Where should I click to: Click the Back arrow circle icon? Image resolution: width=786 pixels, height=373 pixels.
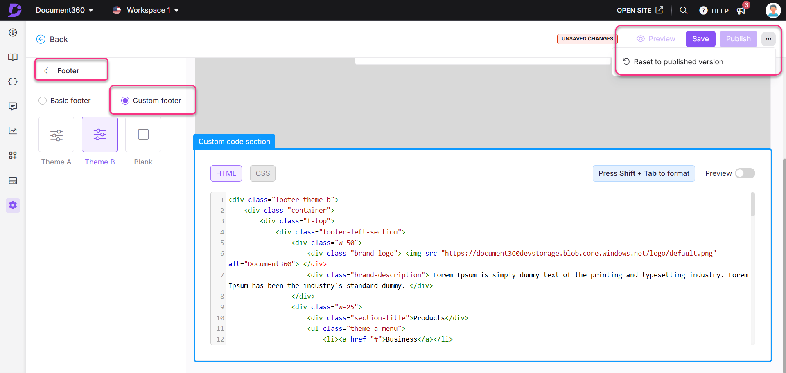click(x=41, y=39)
